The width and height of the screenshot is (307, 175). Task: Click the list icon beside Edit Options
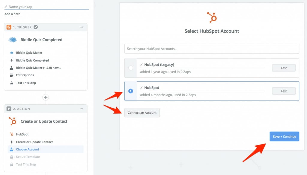point(12,75)
